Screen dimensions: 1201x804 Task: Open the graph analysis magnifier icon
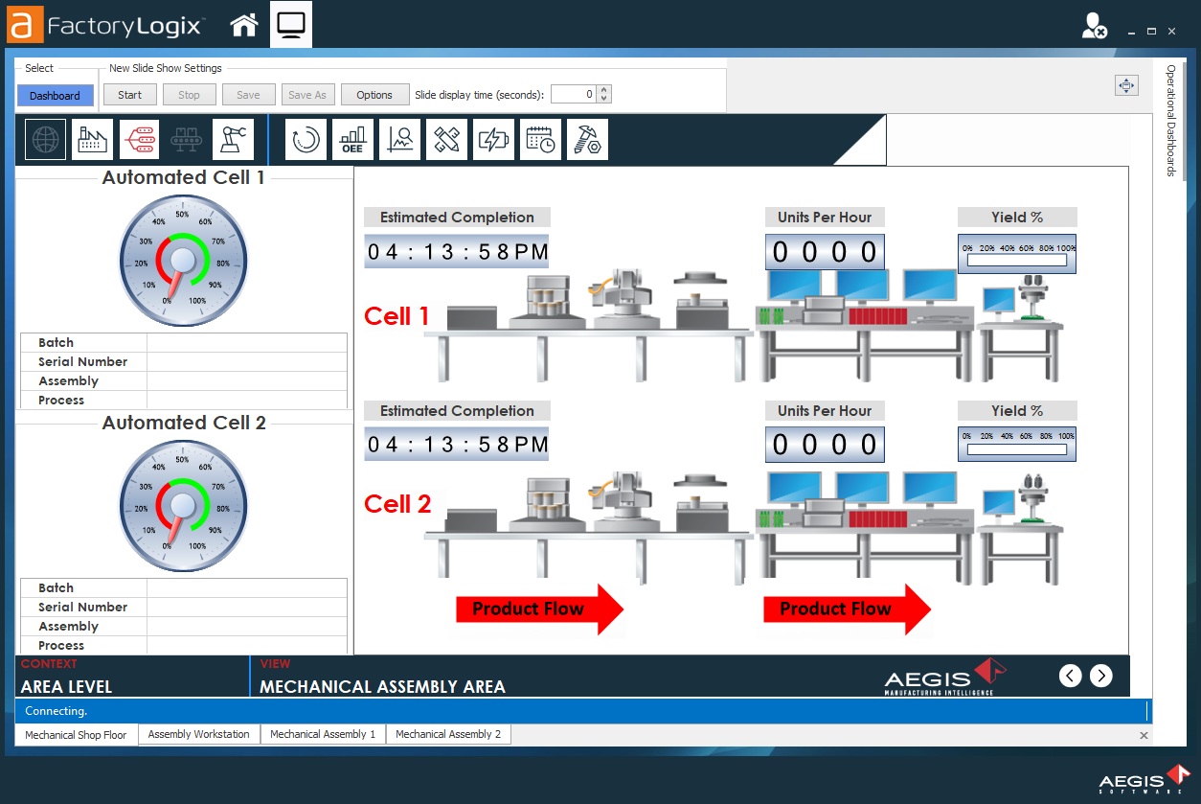point(399,140)
